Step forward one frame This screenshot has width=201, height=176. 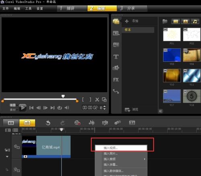[x=45, y=108]
